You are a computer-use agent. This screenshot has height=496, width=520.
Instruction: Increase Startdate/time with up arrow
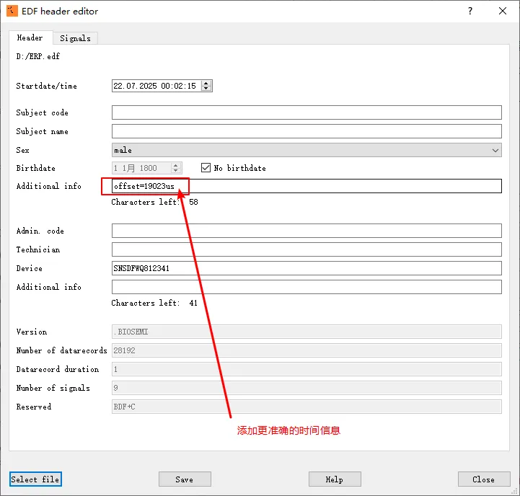point(206,83)
